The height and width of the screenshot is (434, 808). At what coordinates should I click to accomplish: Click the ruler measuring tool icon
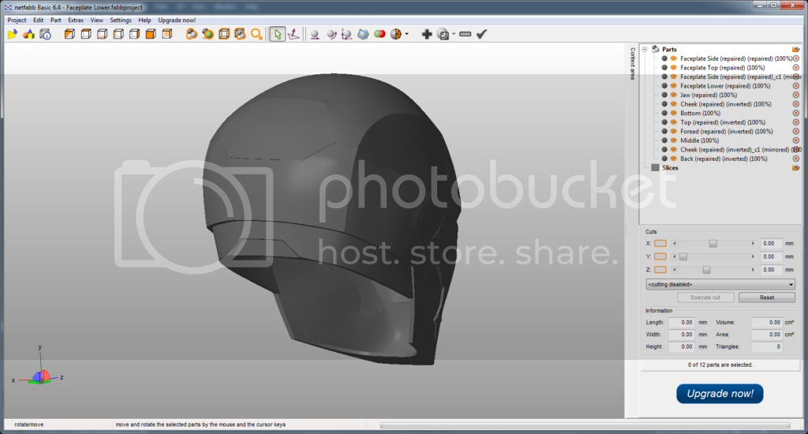(x=466, y=35)
